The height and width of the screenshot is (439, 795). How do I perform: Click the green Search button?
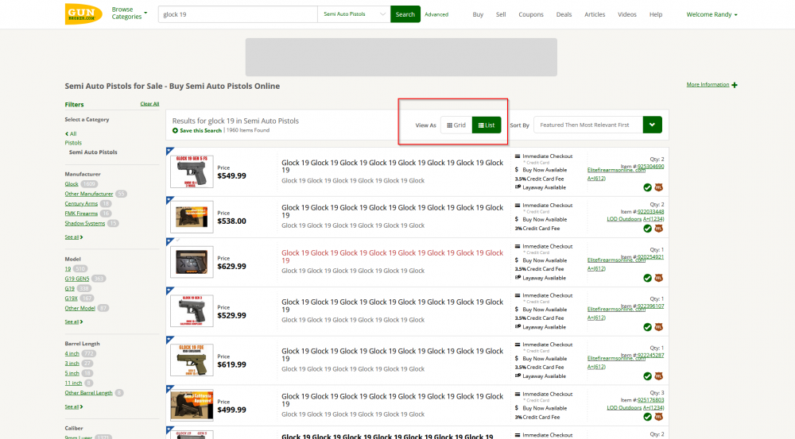point(405,14)
